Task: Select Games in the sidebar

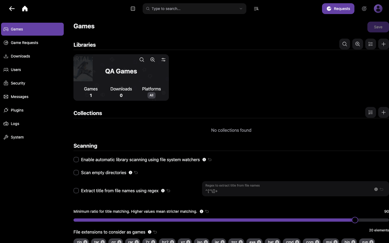Action: coord(32,29)
